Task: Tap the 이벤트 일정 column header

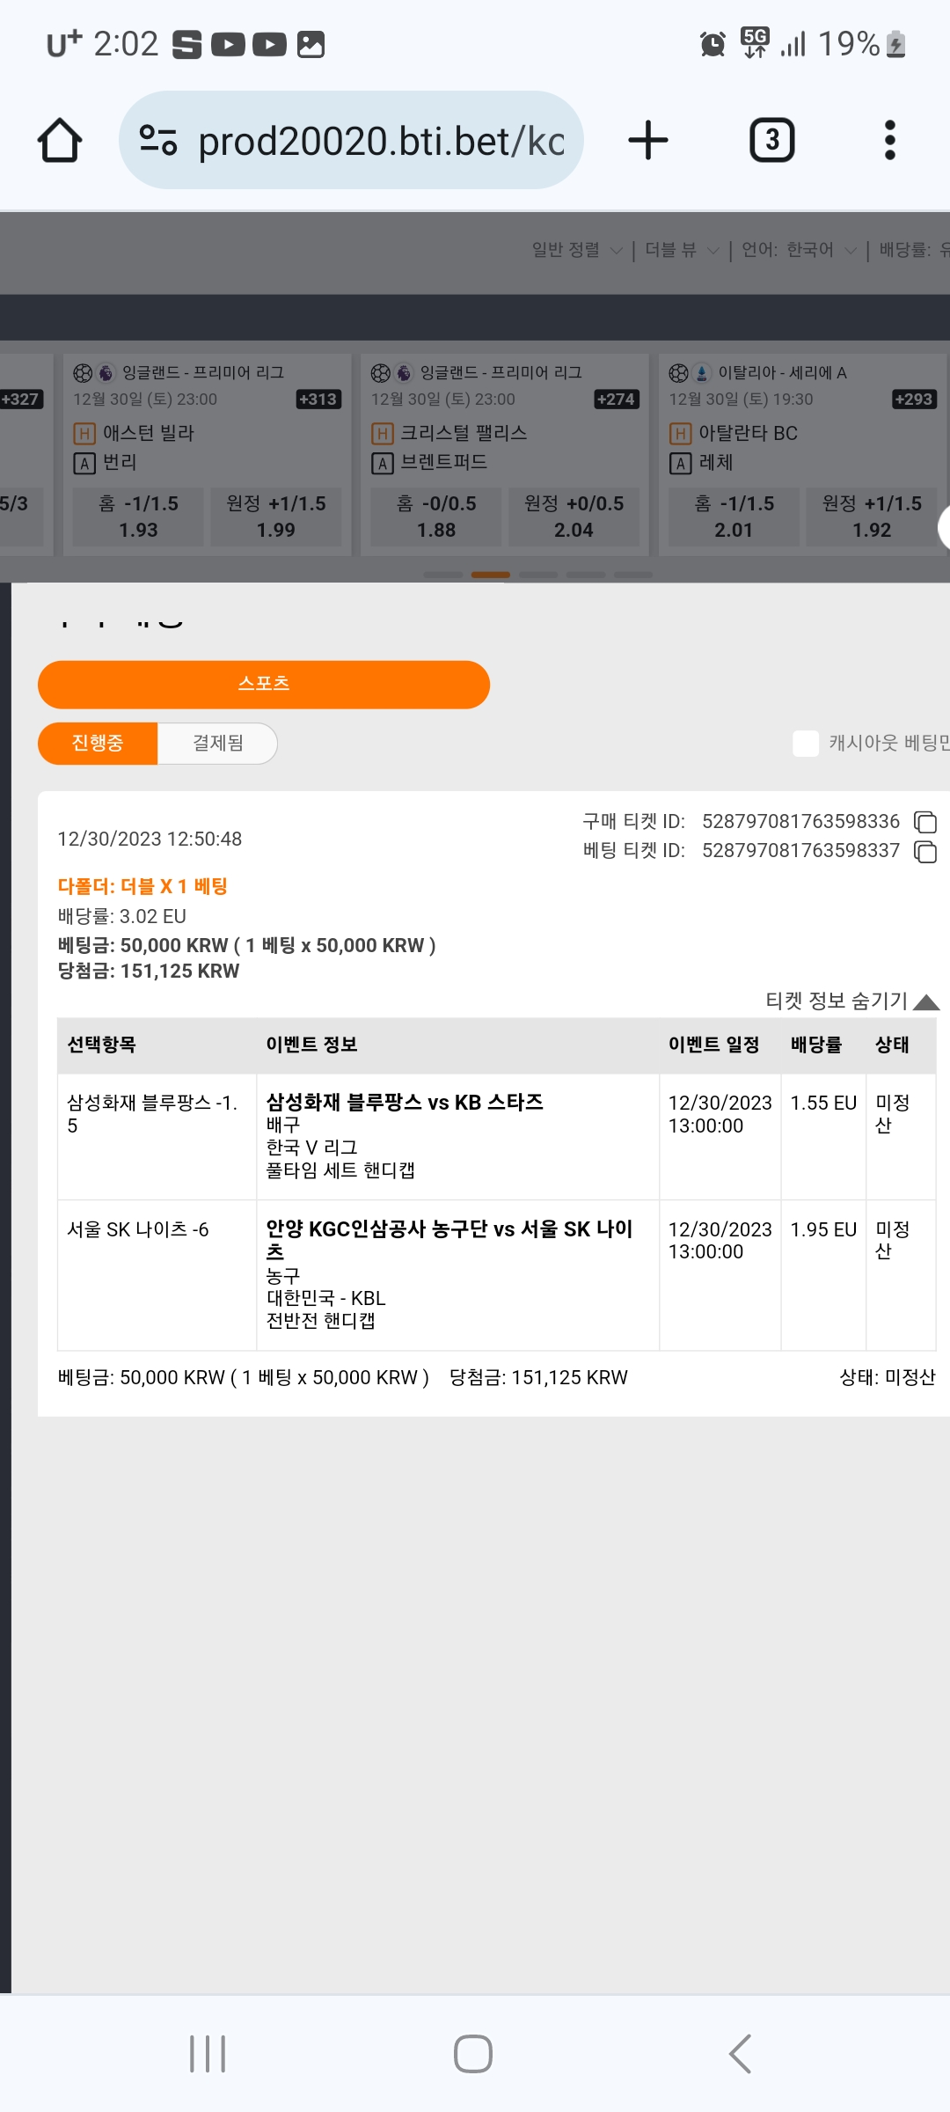Action: tap(714, 1045)
